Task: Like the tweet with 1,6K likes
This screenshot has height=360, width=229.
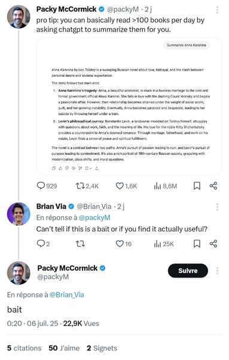Action: pos(126,186)
